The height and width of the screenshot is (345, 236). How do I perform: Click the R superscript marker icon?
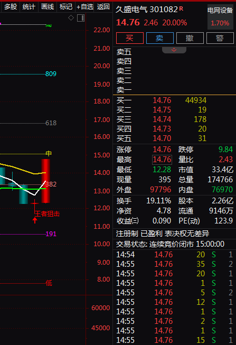[x=181, y=8]
